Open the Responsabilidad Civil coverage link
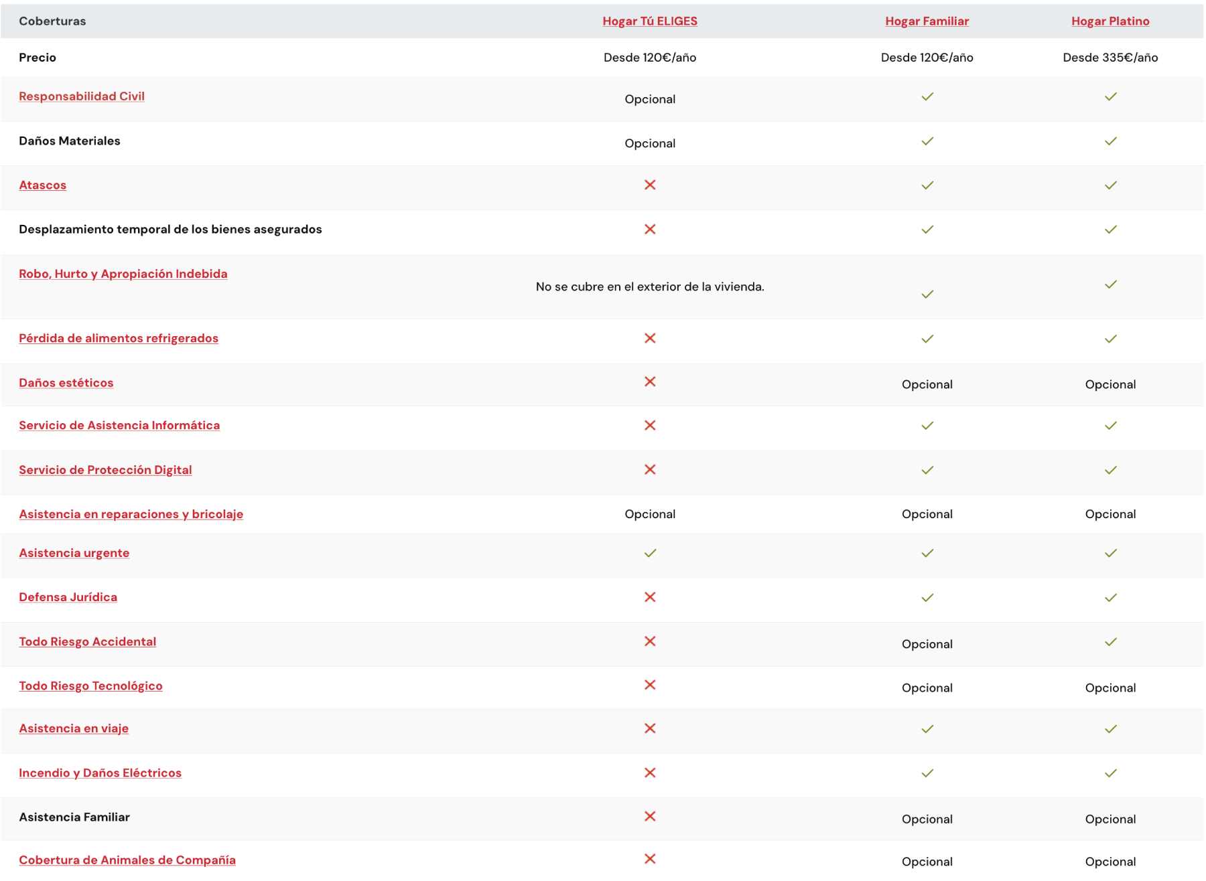1206x881 pixels. click(x=82, y=96)
